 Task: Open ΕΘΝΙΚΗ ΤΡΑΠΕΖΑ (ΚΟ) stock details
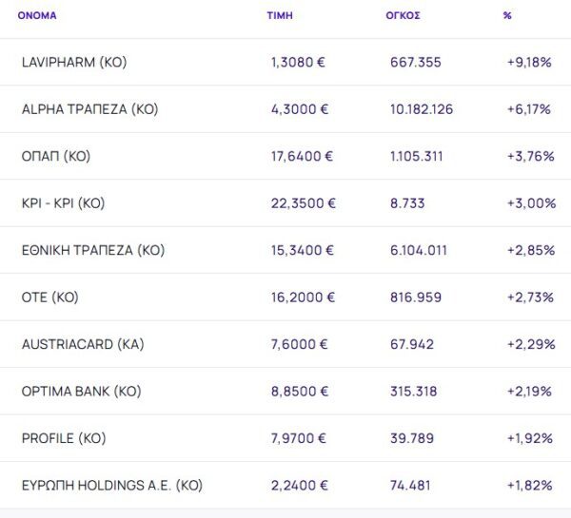[93, 250]
